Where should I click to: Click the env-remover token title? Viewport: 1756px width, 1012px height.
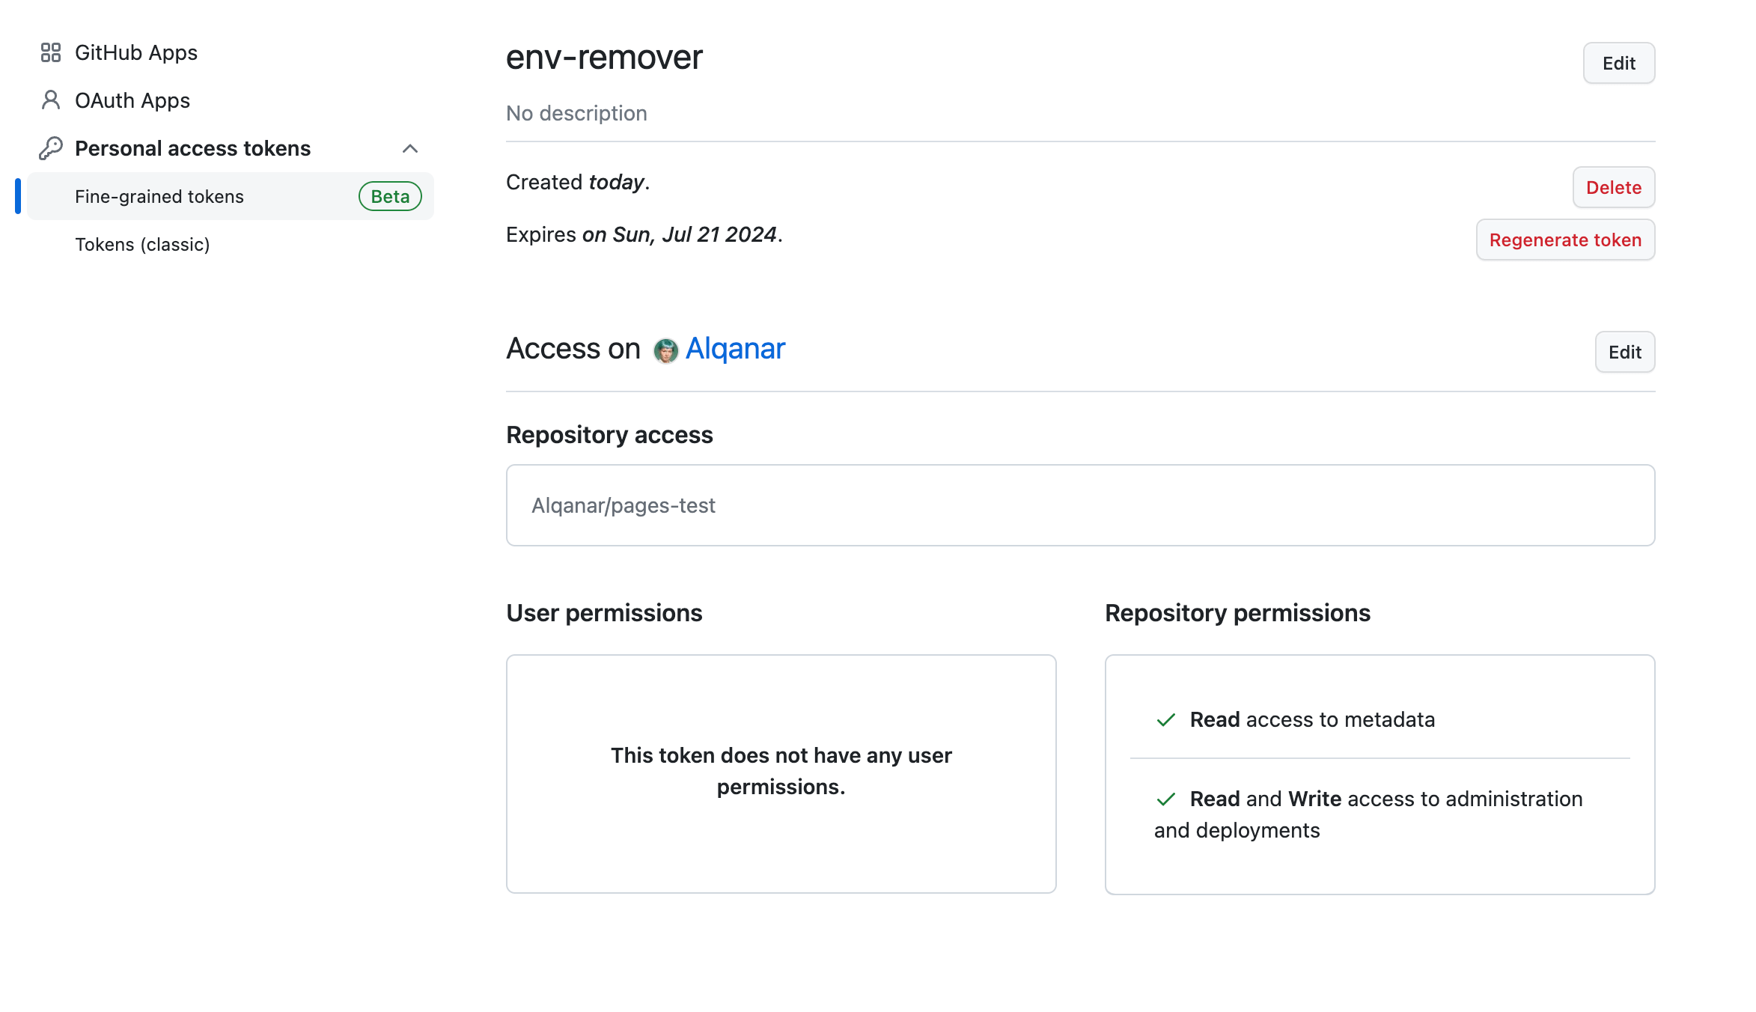(x=604, y=57)
